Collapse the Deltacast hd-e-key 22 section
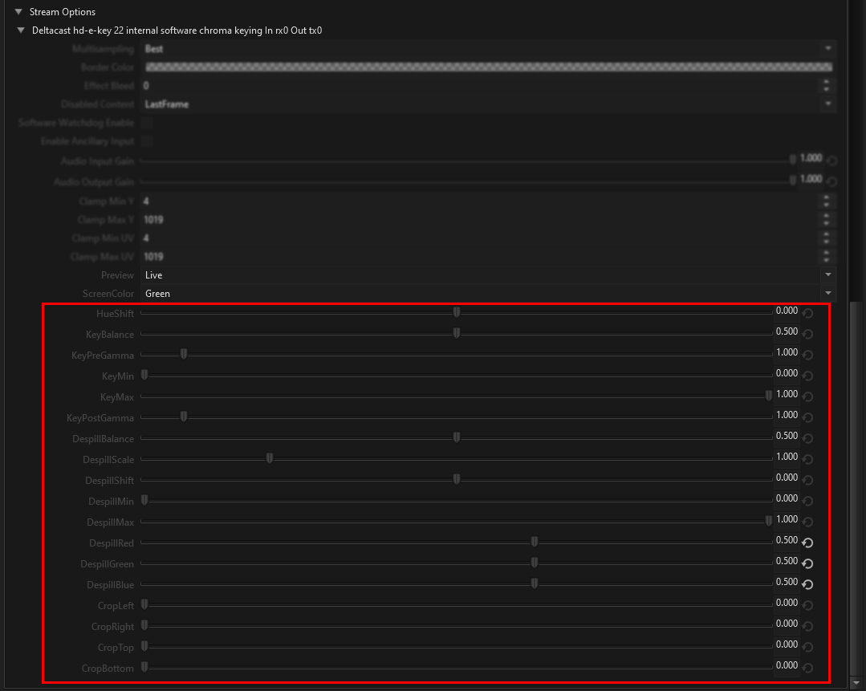This screenshot has height=691, width=866. pyautogui.click(x=22, y=30)
